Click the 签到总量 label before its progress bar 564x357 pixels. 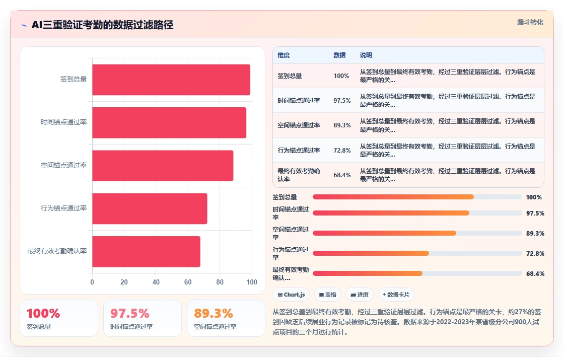point(285,197)
